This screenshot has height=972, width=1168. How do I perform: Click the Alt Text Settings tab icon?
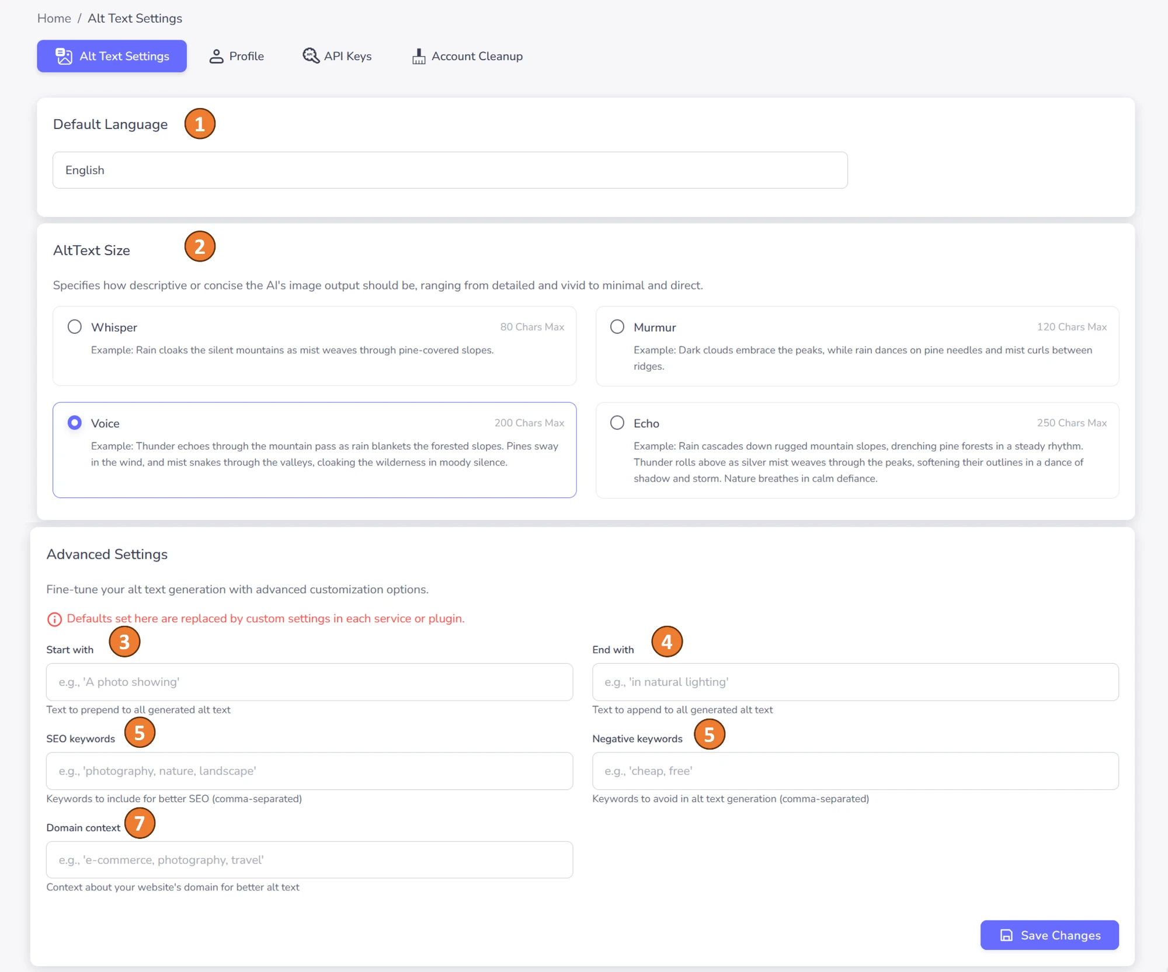coord(63,55)
